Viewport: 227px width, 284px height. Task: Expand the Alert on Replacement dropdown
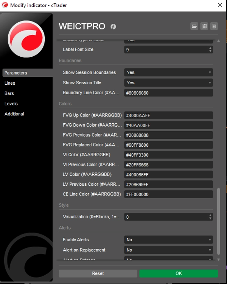tap(168, 250)
